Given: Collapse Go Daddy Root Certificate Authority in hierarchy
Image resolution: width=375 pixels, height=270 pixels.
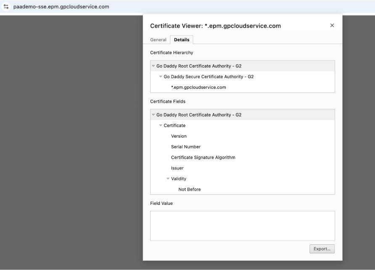Looking at the screenshot, I should [153, 66].
